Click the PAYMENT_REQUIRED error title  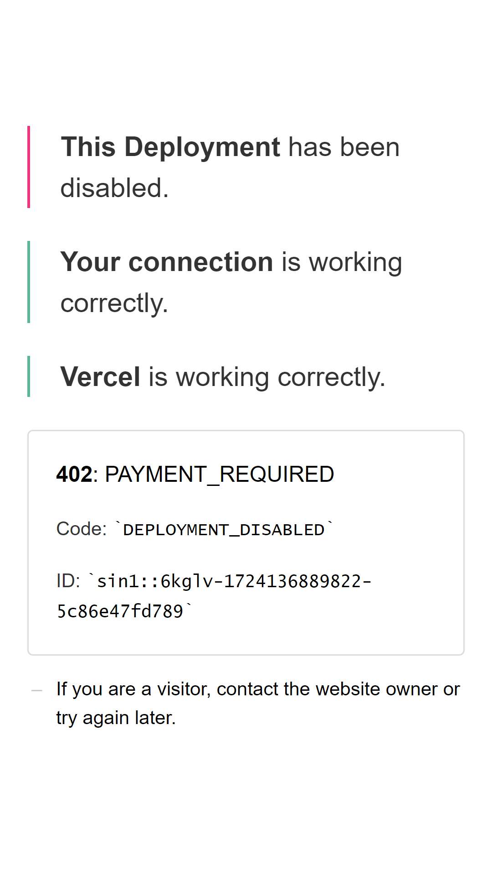coord(220,475)
